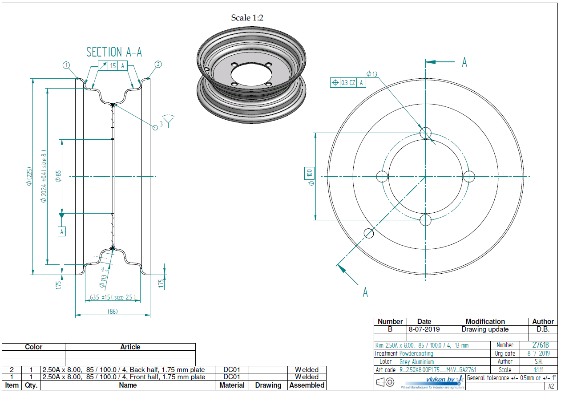561x393 pixels.
Task: Select the (86) overall width dimension
Action: click(x=113, y=312)
